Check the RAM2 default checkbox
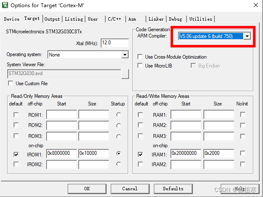This screenshot has height=197, width=263. [x=140, y=125]
